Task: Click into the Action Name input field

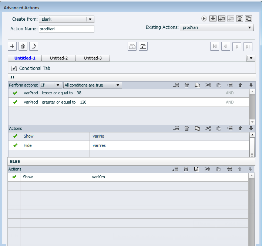Action: point(66,29)
